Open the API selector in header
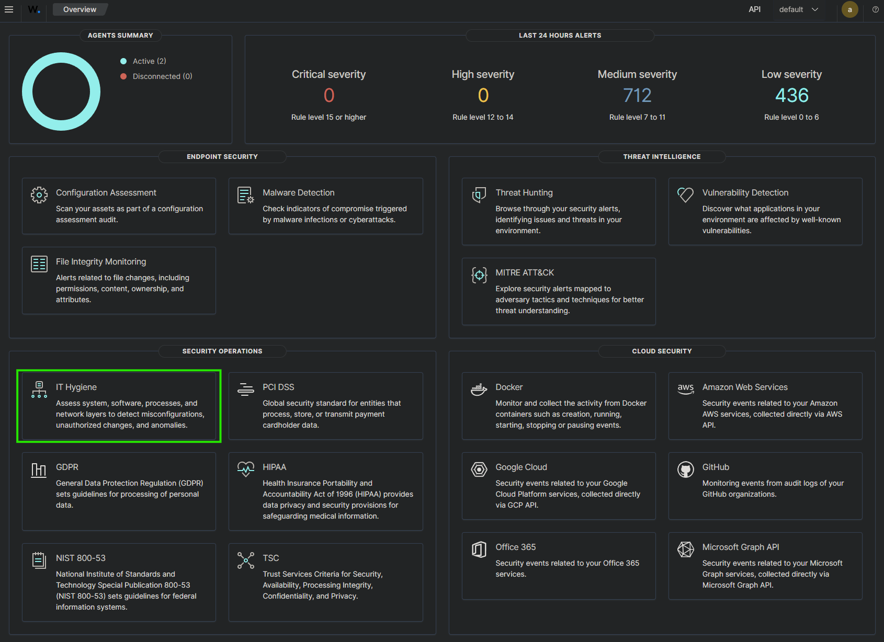Viewport: 884px width, 642px height. coord(754,9)
